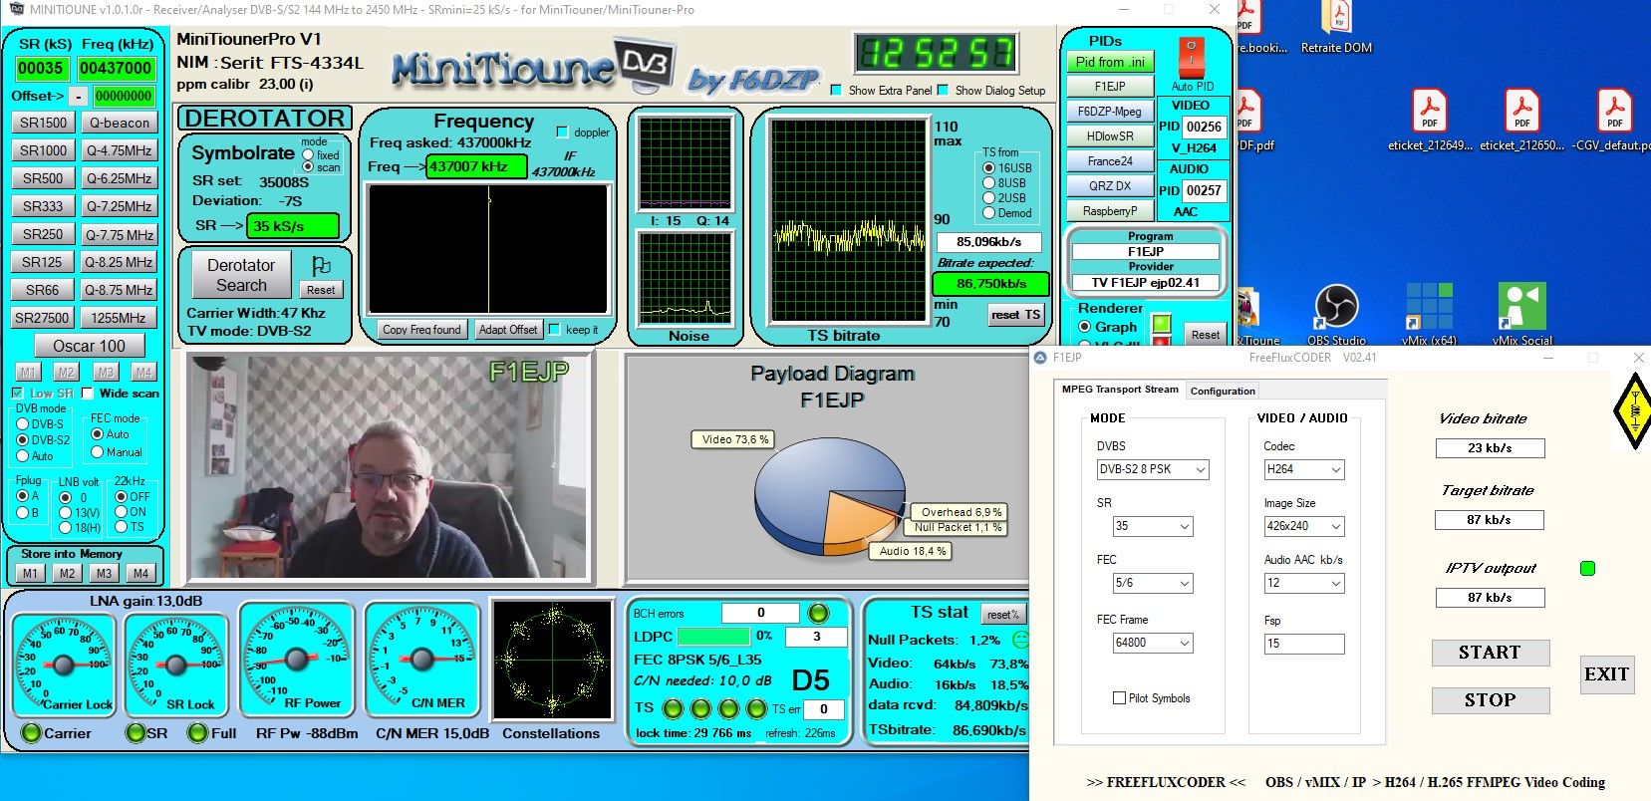Click the Null Packets smiley icon
The height and width of the screenshot is (801, 1651).
(x=1019, y=640)
